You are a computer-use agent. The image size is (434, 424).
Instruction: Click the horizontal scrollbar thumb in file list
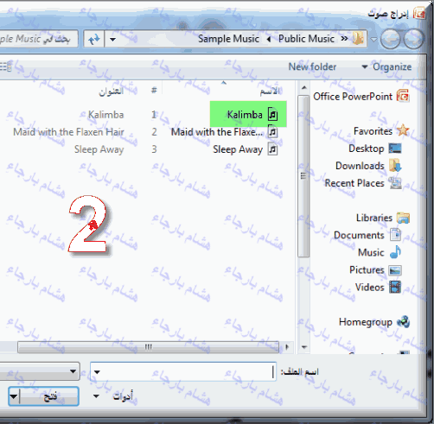coord(148,347)
